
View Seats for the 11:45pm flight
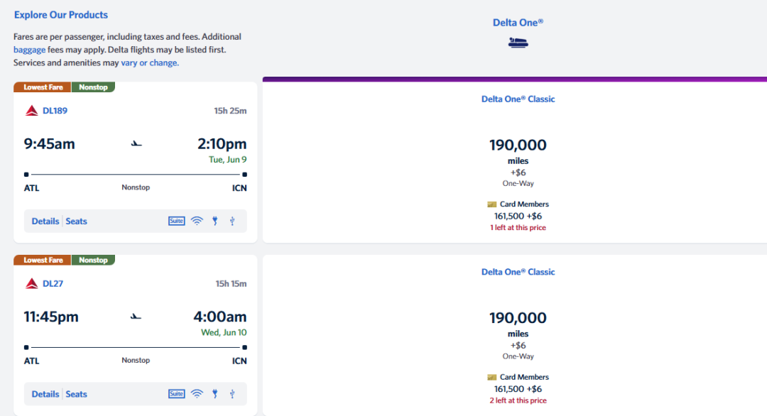(77, 394)
